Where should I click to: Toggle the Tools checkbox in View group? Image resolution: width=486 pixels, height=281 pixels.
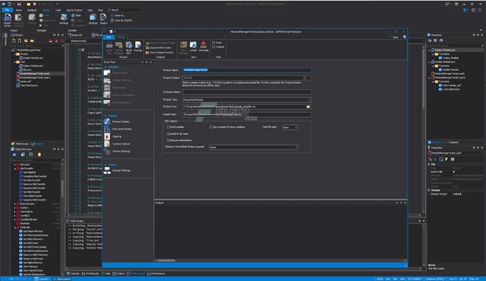click(213, 43)
